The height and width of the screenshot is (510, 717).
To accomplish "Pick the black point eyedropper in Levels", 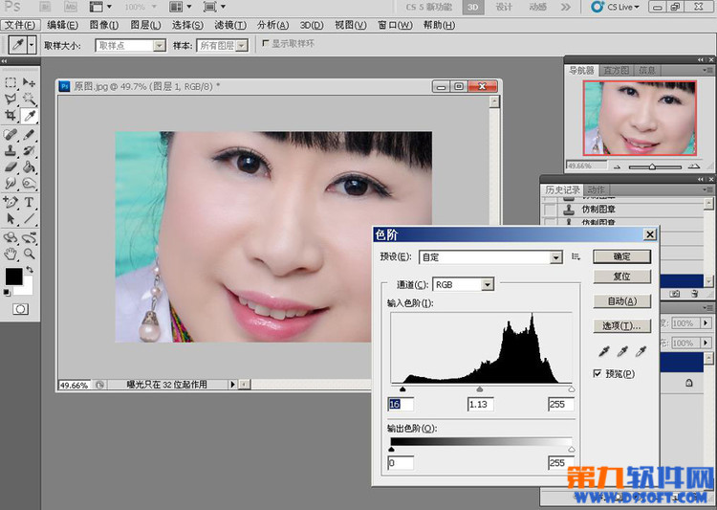I will (604, 351).
